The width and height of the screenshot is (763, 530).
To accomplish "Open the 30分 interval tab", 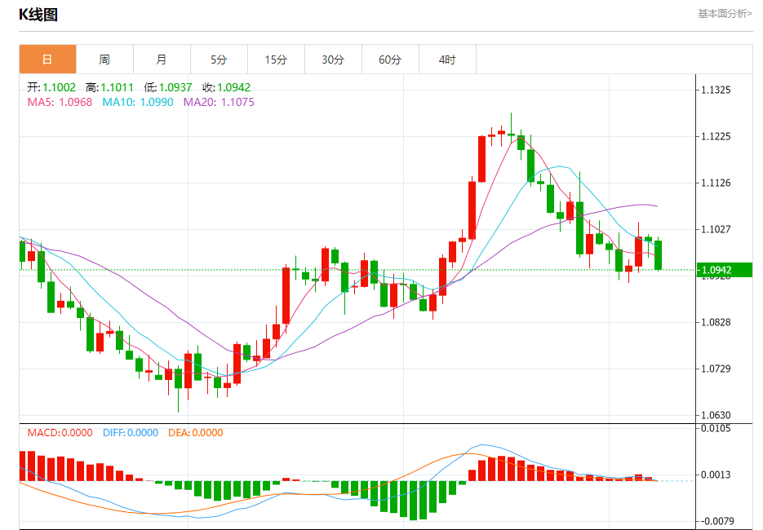I will [333, 60].
